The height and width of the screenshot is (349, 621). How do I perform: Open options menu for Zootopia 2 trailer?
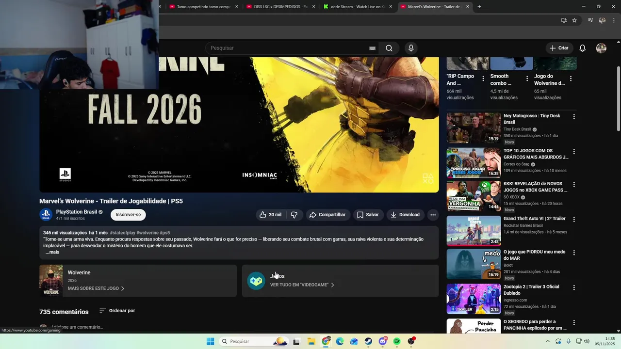pos(574,287)
